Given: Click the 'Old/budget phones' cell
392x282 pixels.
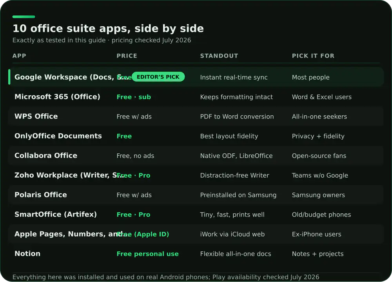Looking at the screenshot, I should 321,215.
